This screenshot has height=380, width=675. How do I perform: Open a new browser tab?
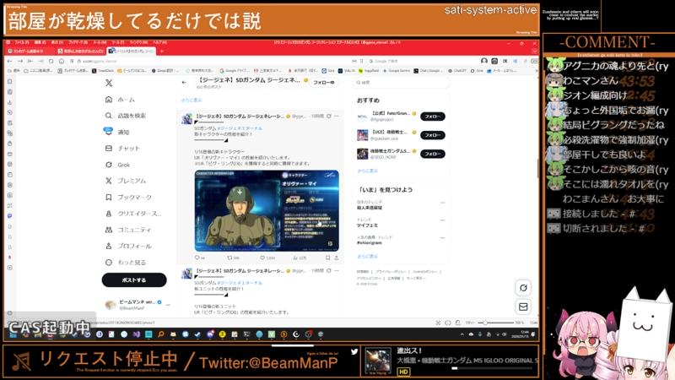[162, 51]
